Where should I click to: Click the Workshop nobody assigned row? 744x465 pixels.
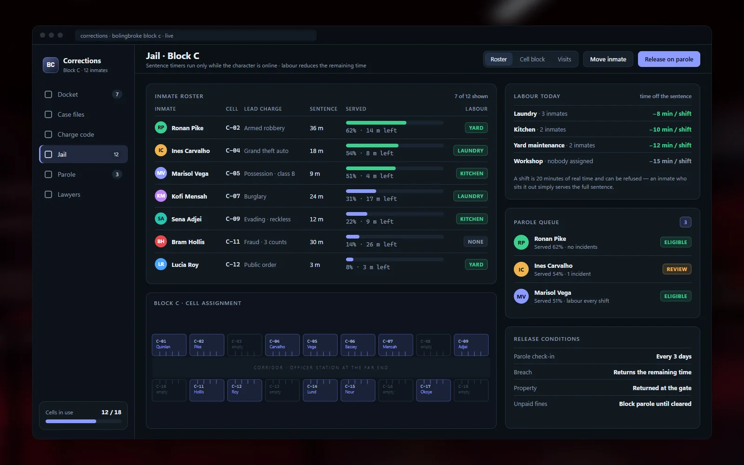[x=603, y=161]
